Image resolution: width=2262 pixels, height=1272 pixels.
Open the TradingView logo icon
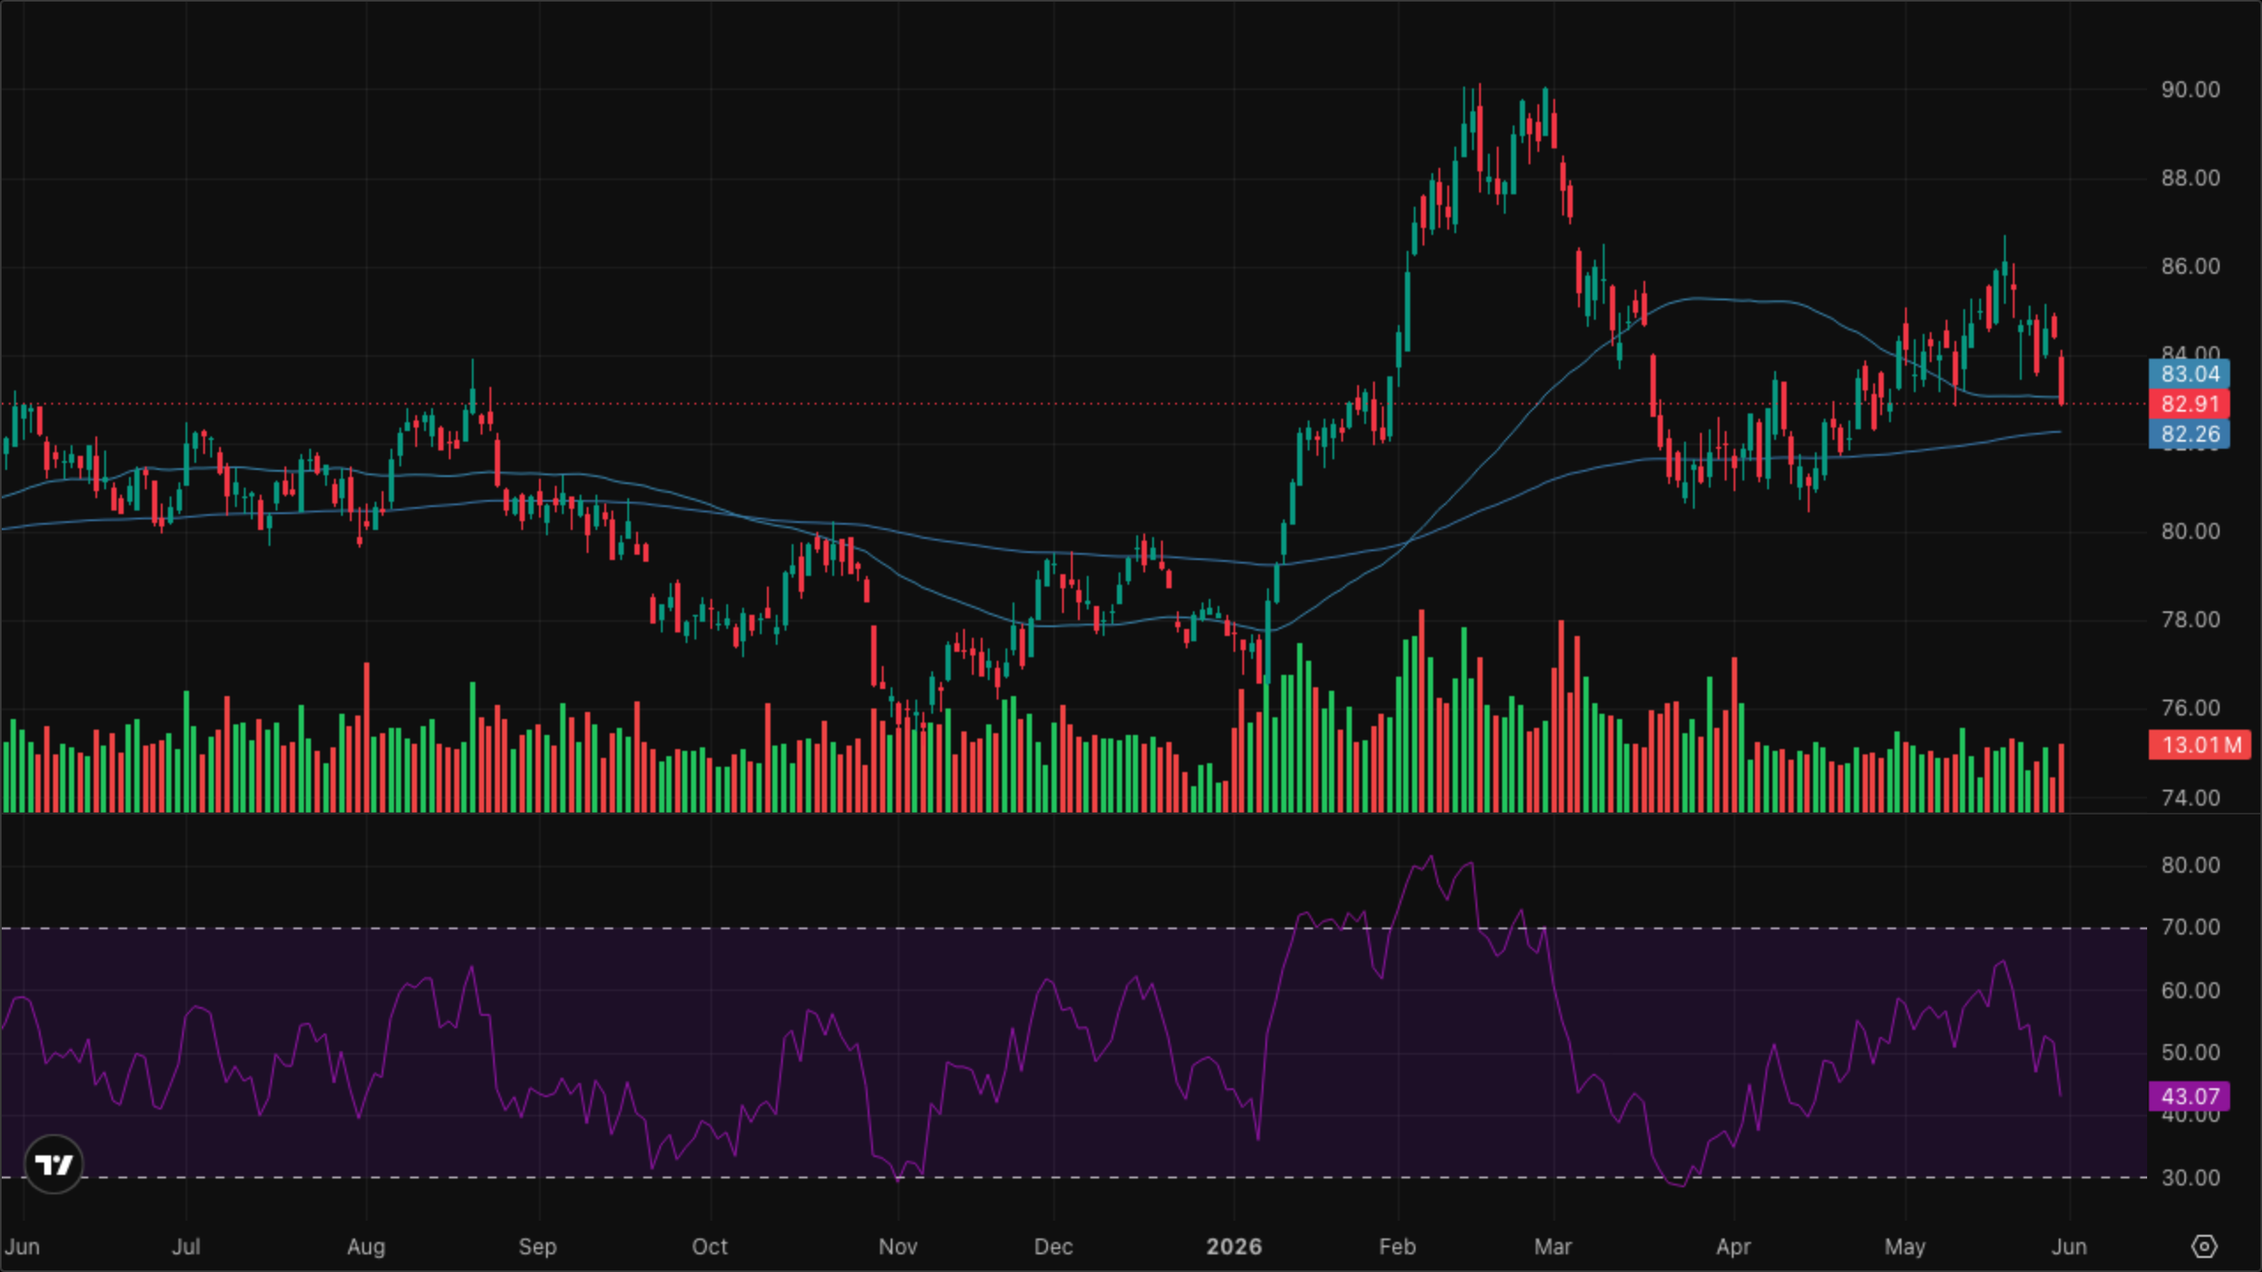pos(53,1164)
